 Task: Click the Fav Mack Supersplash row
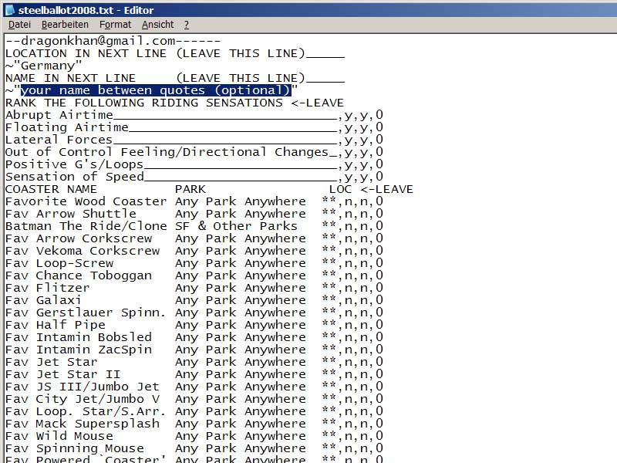click(x=82, y=424)
